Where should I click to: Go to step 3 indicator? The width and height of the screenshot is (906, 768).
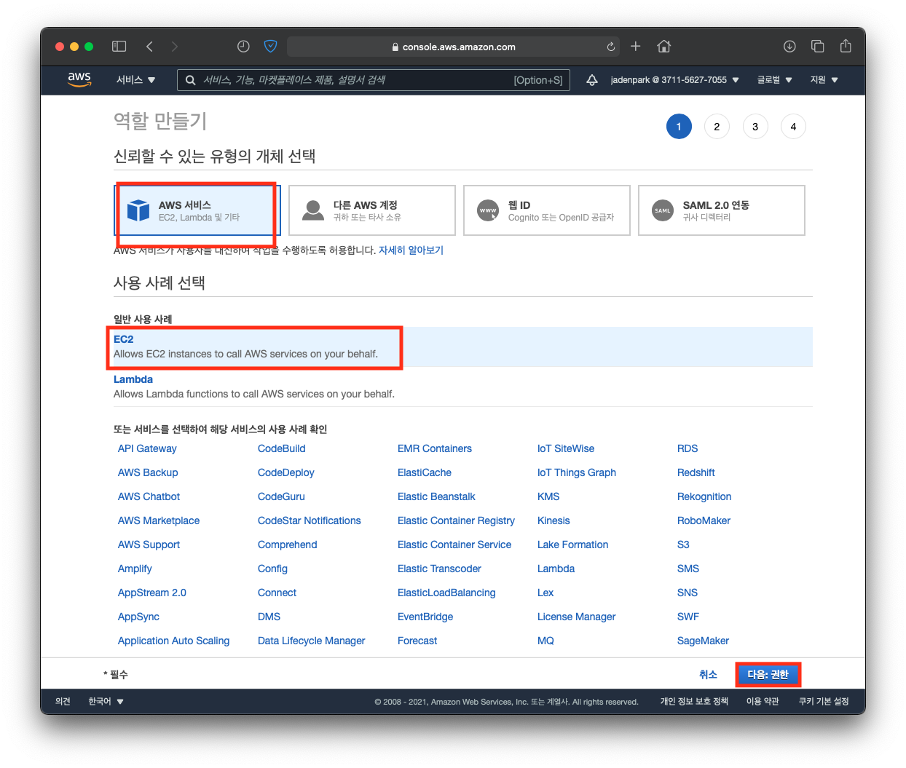click(x=755, y=127)
